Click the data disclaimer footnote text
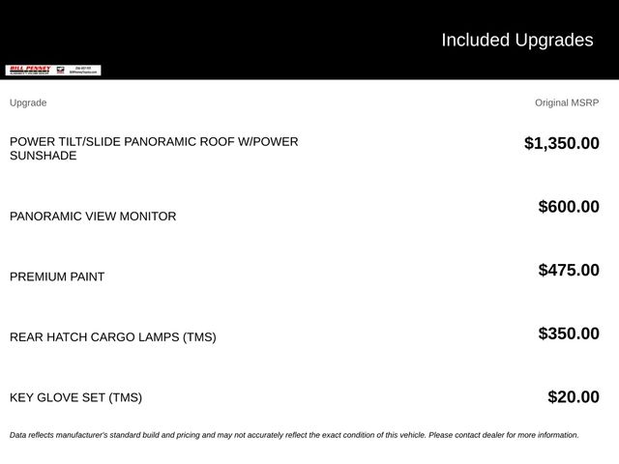 click(294, 435)
